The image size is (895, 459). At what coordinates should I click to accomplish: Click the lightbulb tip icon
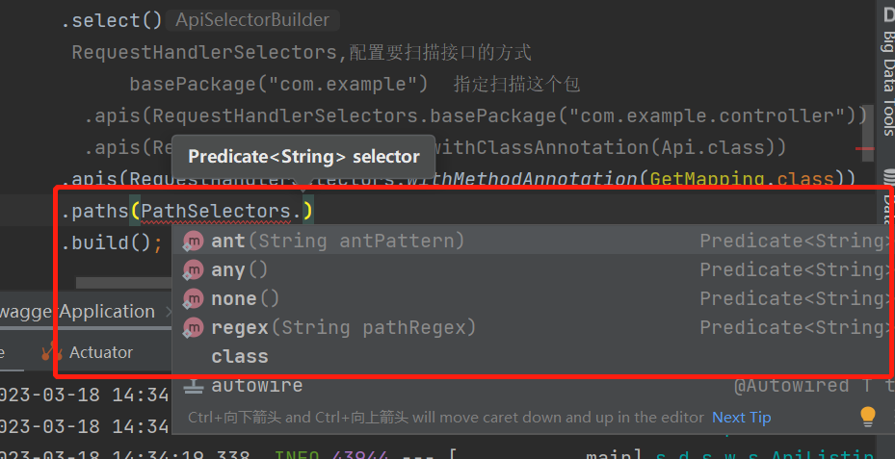(868, 417)
